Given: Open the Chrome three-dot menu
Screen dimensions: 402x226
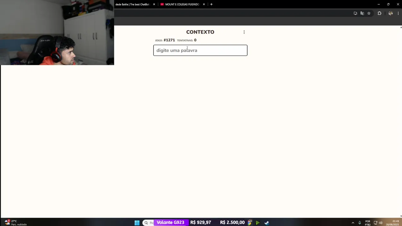Looking at the screenshot, I should click(398, 13).
